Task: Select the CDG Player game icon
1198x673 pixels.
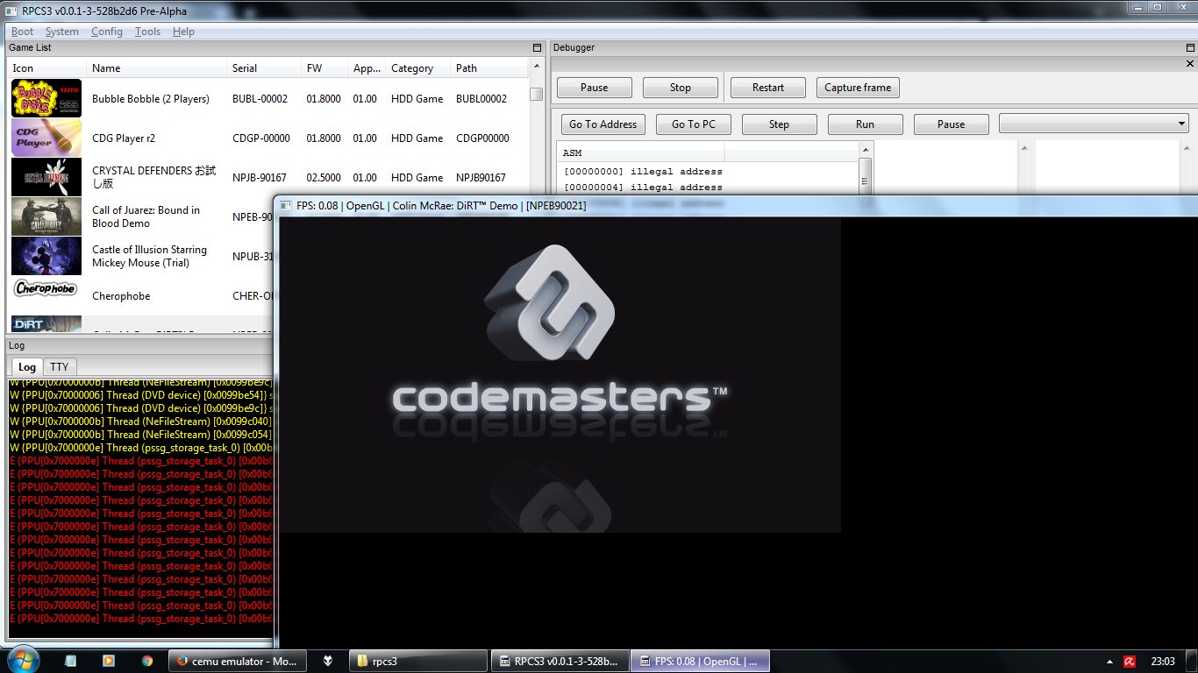Action: click(46, 138)
